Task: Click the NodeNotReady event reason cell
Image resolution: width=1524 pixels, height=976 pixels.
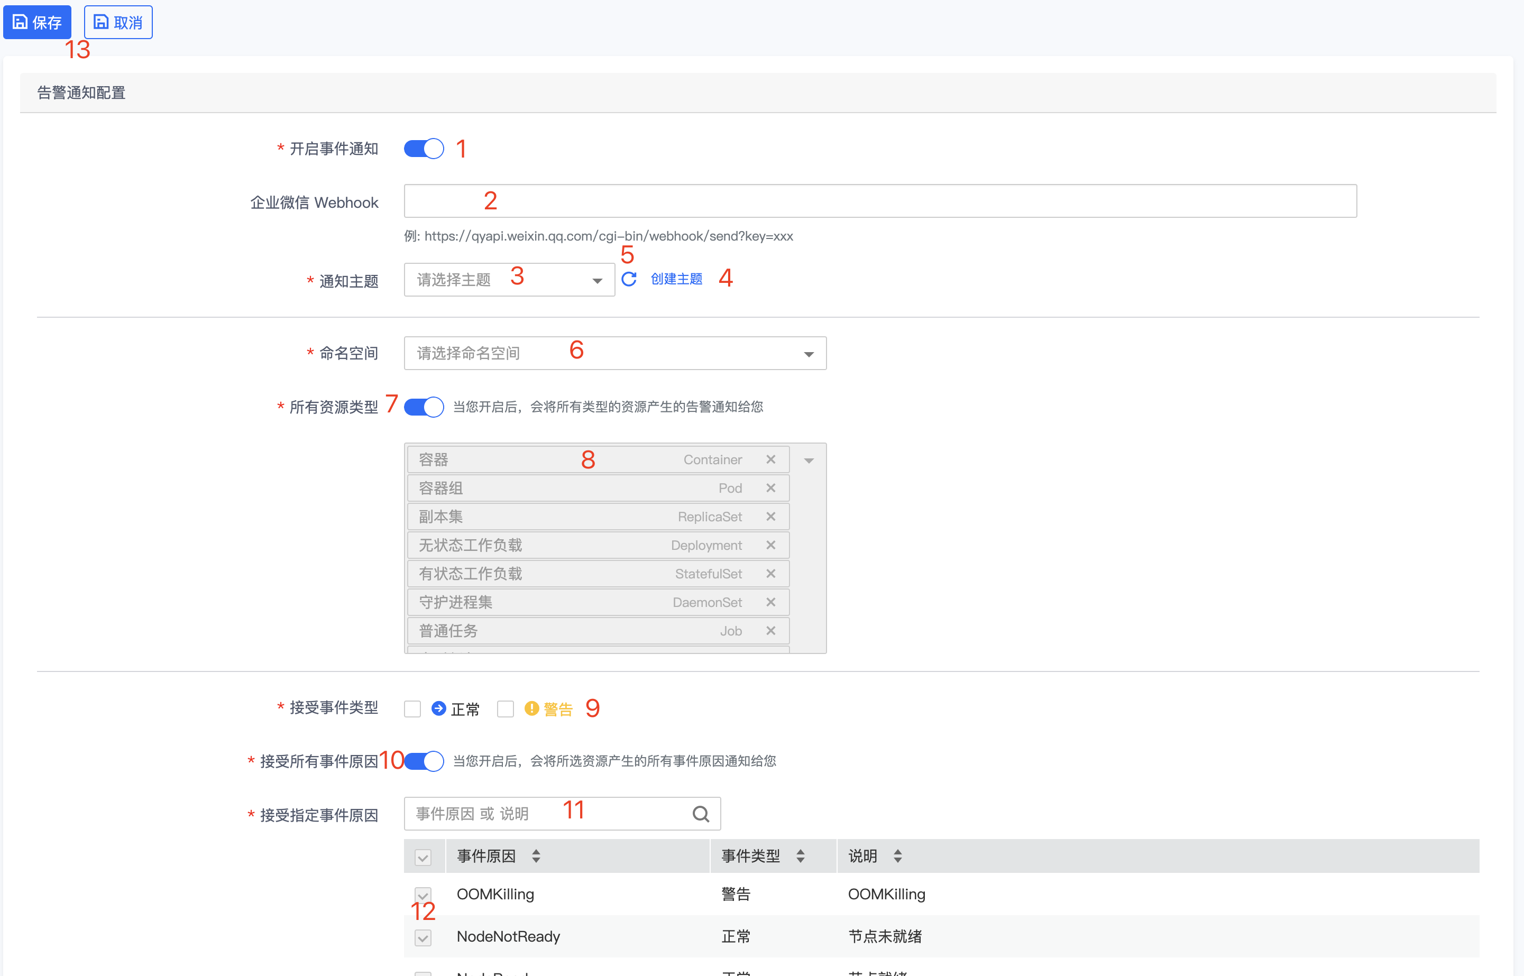Action: click(x=508, y=937)
